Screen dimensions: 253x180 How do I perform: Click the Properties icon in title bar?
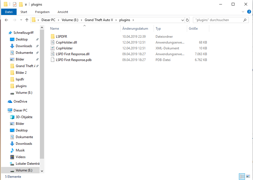[14, 4]
